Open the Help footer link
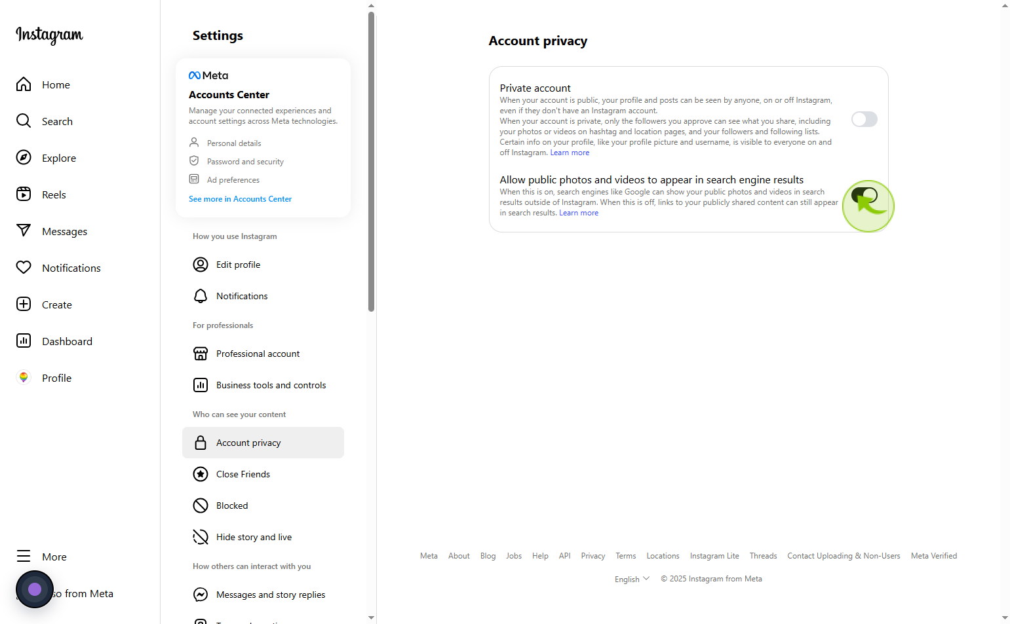Viewport: 1010px width, 624px height. click(540, 556)
